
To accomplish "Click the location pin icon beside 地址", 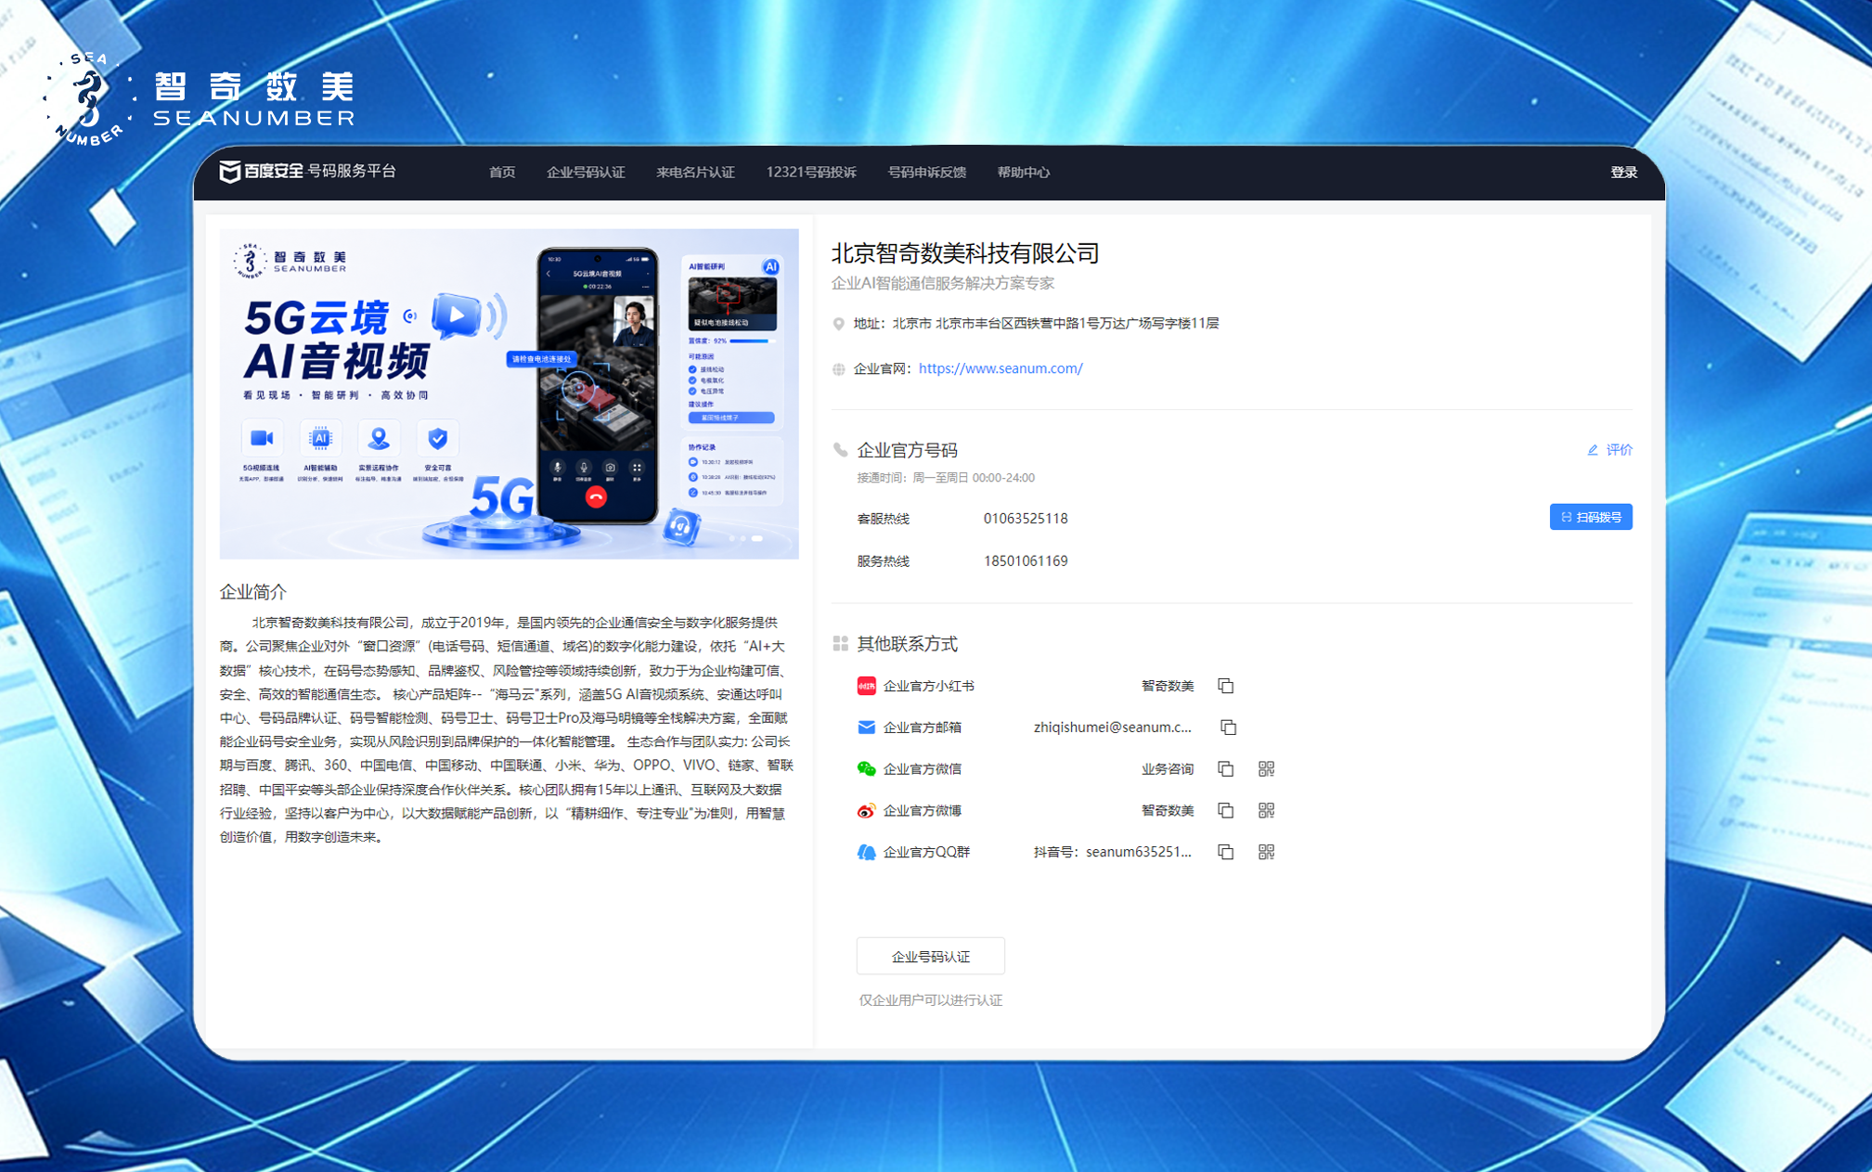I will pyautogui.click(x=838, y=324).
